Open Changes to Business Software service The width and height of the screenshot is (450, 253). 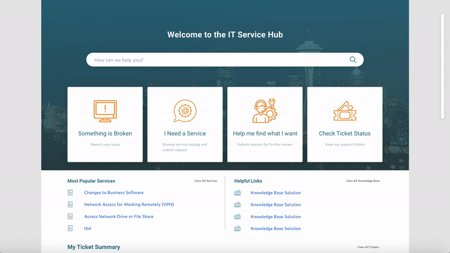pyautogui.click(x=114, y=192)
